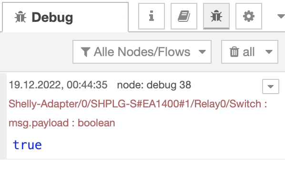Click the arrow next to Alle Nodes/Flows
Viewport: 285px width, 191px height.
(x=202, y=52)
